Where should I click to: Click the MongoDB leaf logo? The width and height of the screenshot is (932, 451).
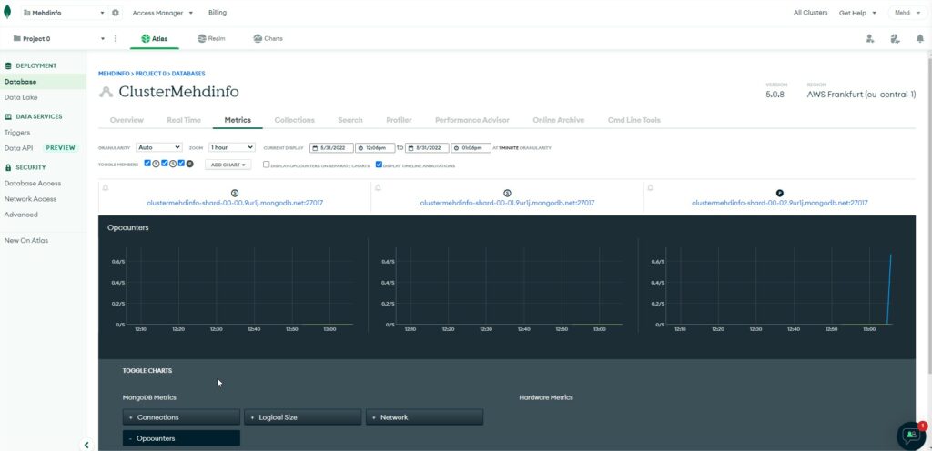[7, 13]
